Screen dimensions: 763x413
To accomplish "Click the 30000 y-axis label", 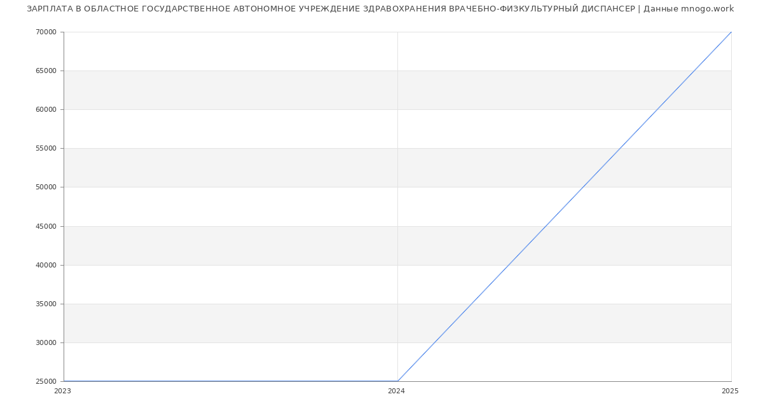I will (x=46, y=342).
